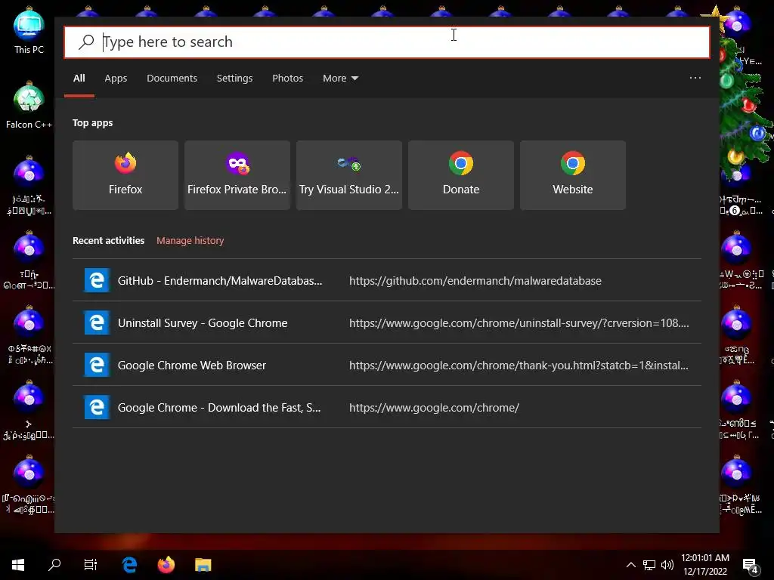Switch to the Settings tab
This screenshot has height=580, width=774.
234,79
